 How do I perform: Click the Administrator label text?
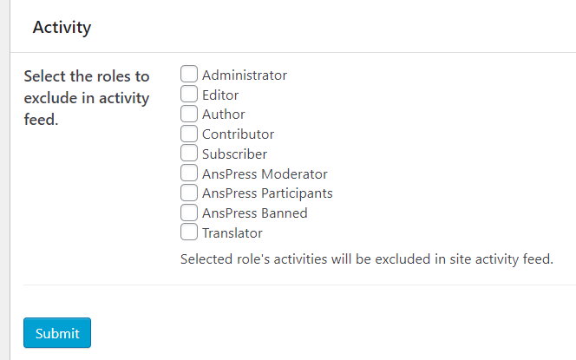(x=245, y=75)
